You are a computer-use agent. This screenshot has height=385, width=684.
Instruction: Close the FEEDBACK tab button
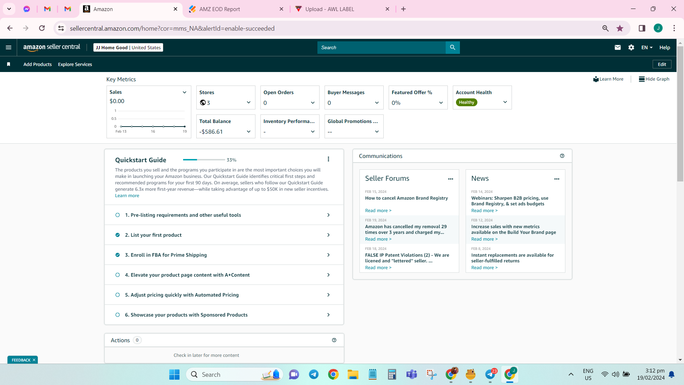(34, 360)
